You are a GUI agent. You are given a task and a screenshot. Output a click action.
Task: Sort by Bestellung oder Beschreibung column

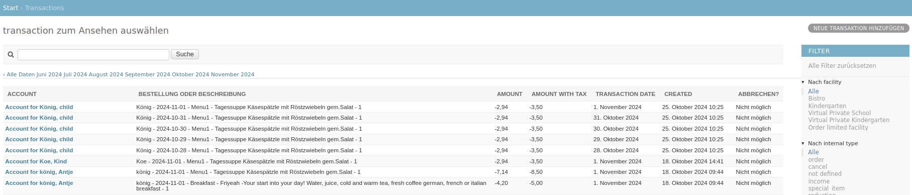(x=192, y=94)
